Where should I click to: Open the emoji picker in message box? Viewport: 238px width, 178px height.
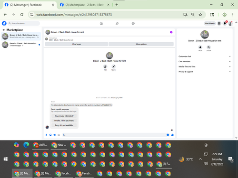168,135
